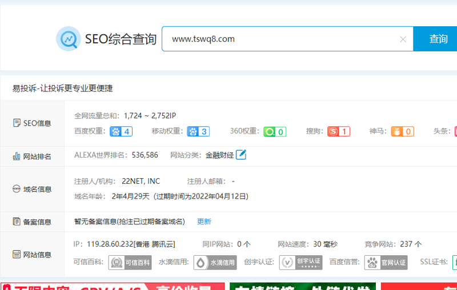Select the 域名信息 section label

coord(37,190)
